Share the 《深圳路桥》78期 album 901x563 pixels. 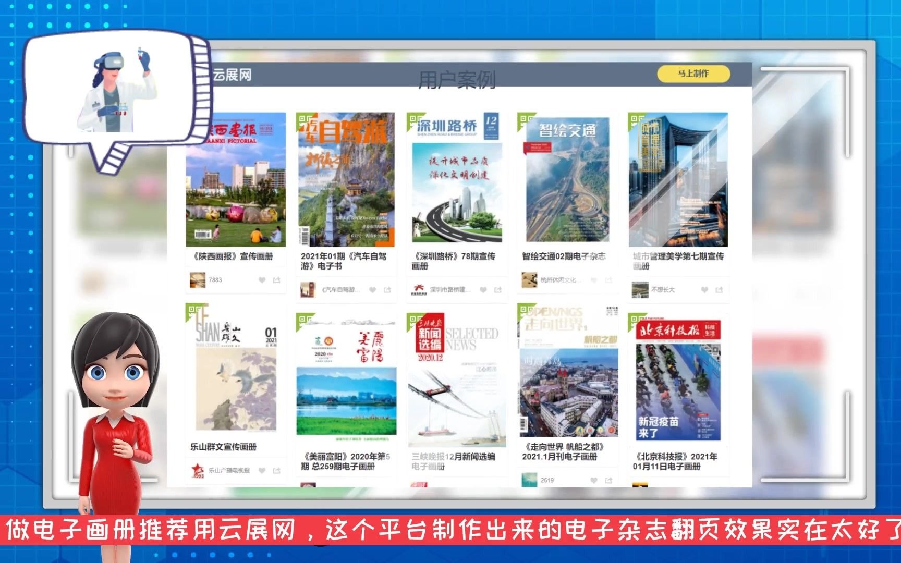(498, 290)
